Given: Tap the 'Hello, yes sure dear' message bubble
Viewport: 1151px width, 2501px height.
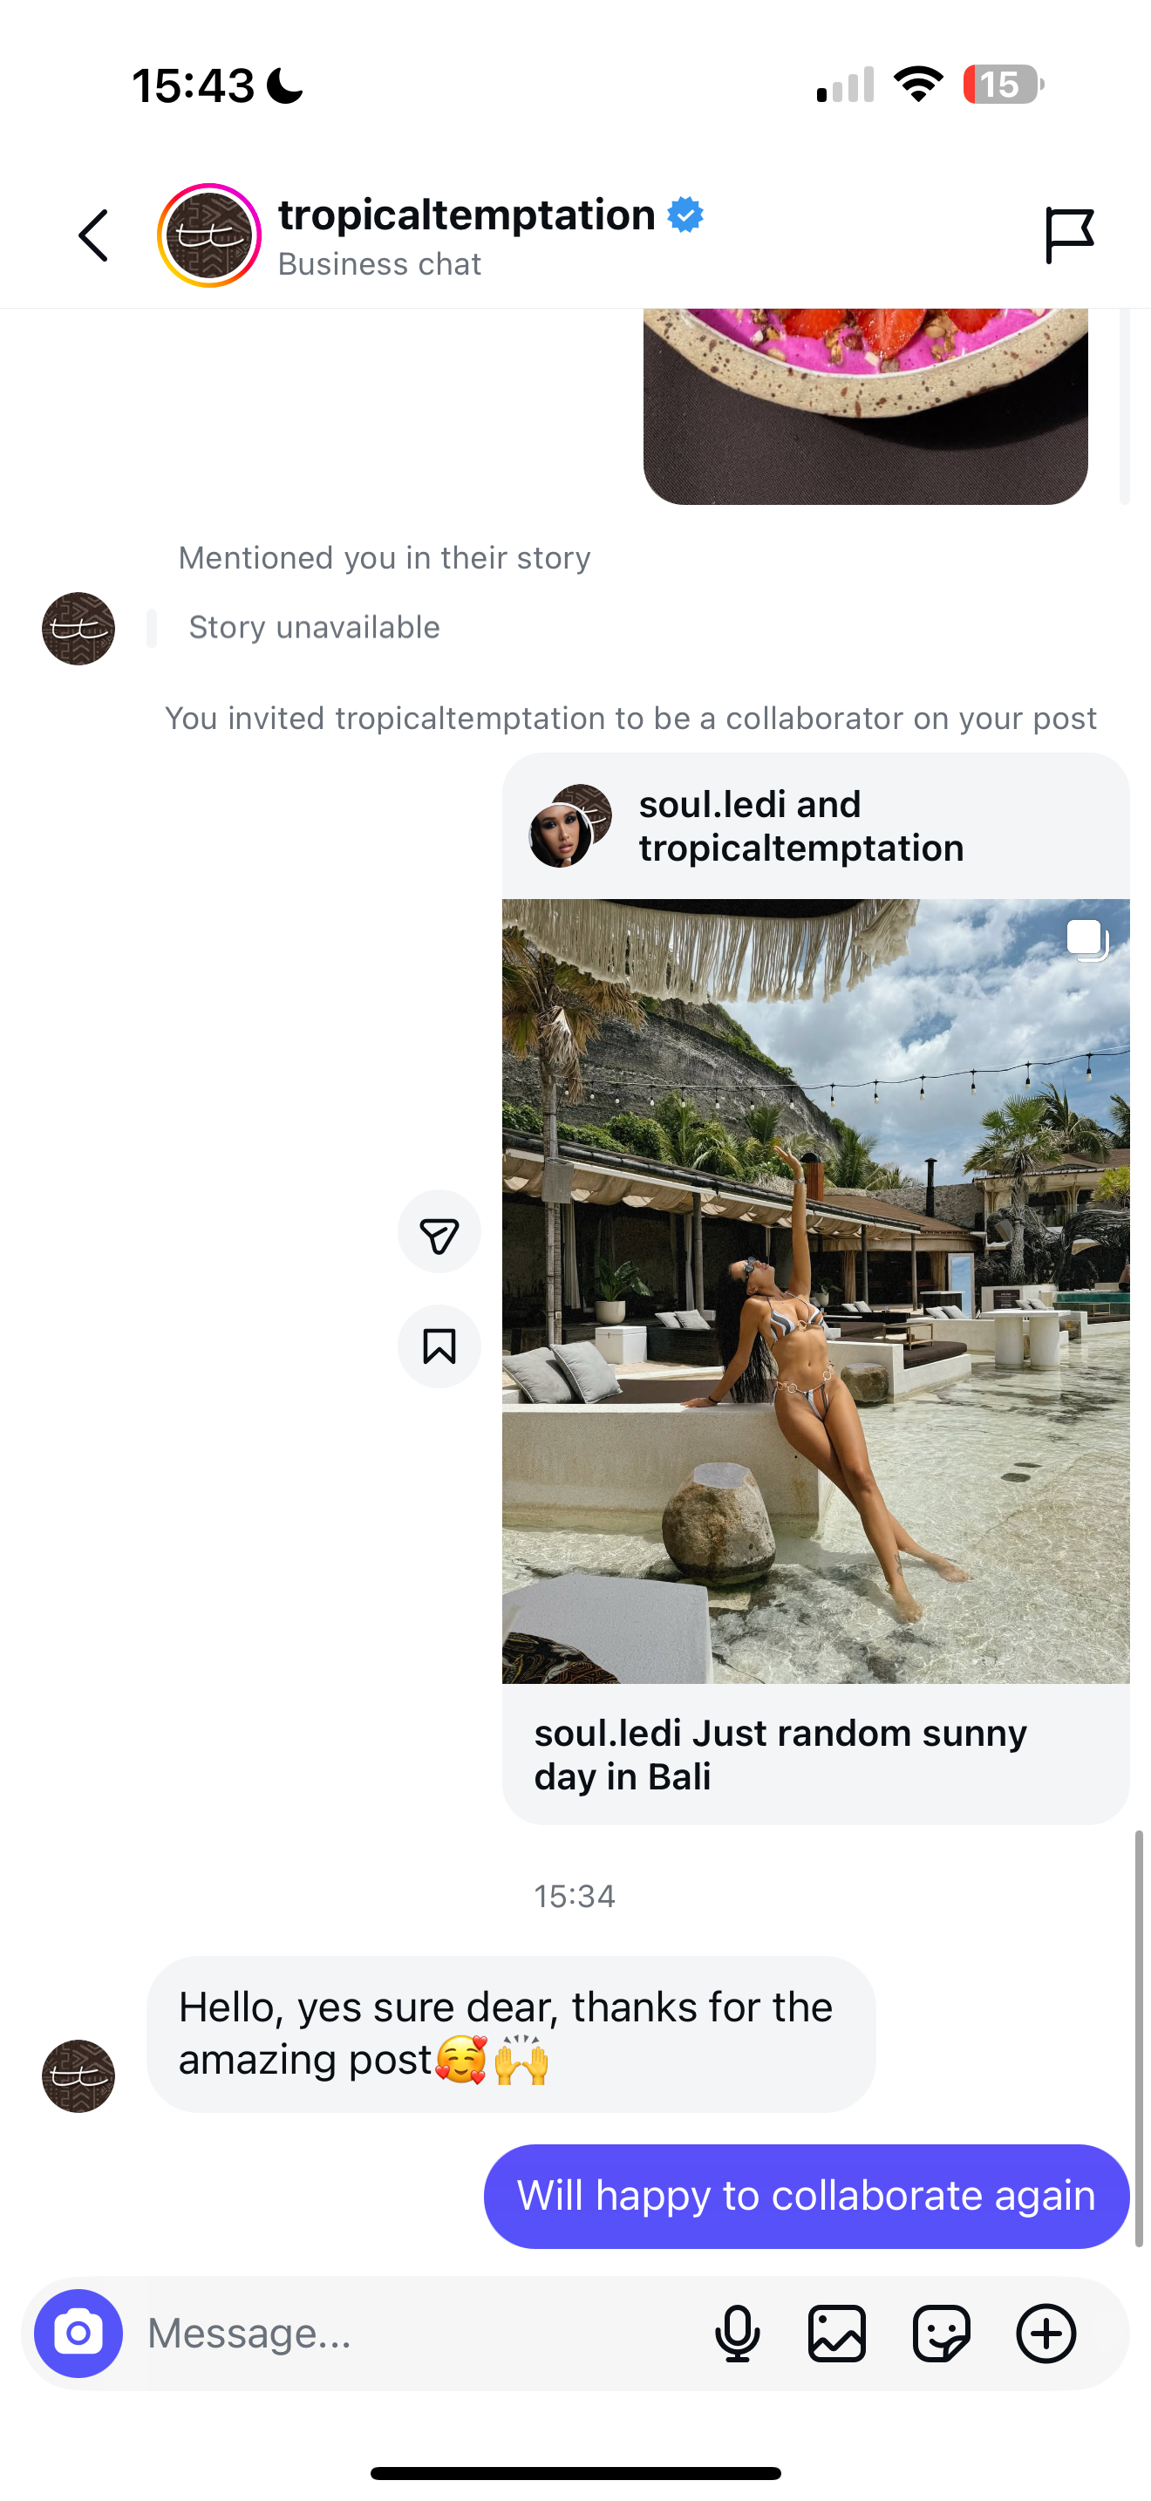Looking at the screenshot, I should [x=510, y=2033].
